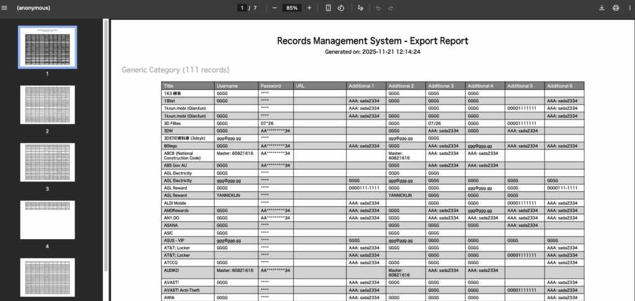Rotate the document counterclockwise
Viewport: 635px width, 301px height.
(340, 8)
